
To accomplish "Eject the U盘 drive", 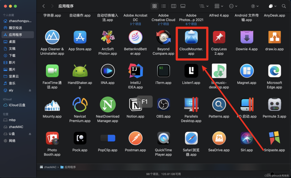I will (30, 134).
